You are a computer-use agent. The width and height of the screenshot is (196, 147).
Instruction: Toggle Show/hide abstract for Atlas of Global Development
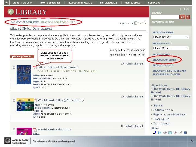[x=132, y=64]
